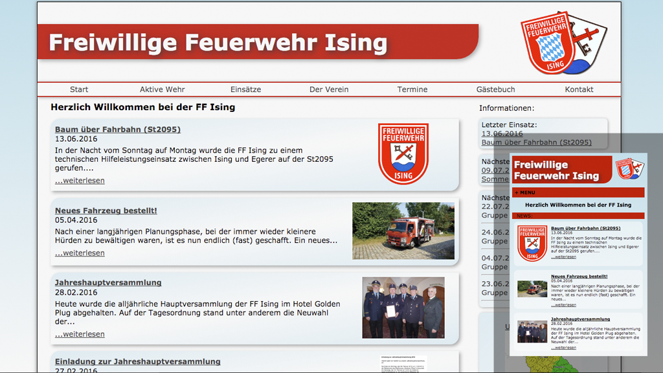This screenshot has height=373, width=663.
Task: Open the Aktive Wehr navigation item
Action: [162, 89]
